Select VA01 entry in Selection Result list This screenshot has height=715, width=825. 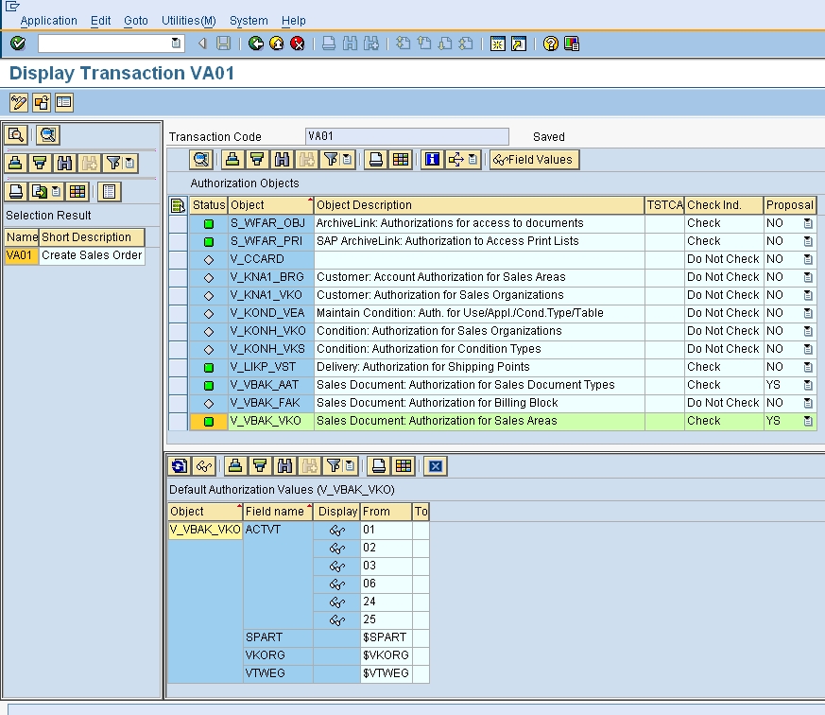pyautogui.click(x=21, y=255)
